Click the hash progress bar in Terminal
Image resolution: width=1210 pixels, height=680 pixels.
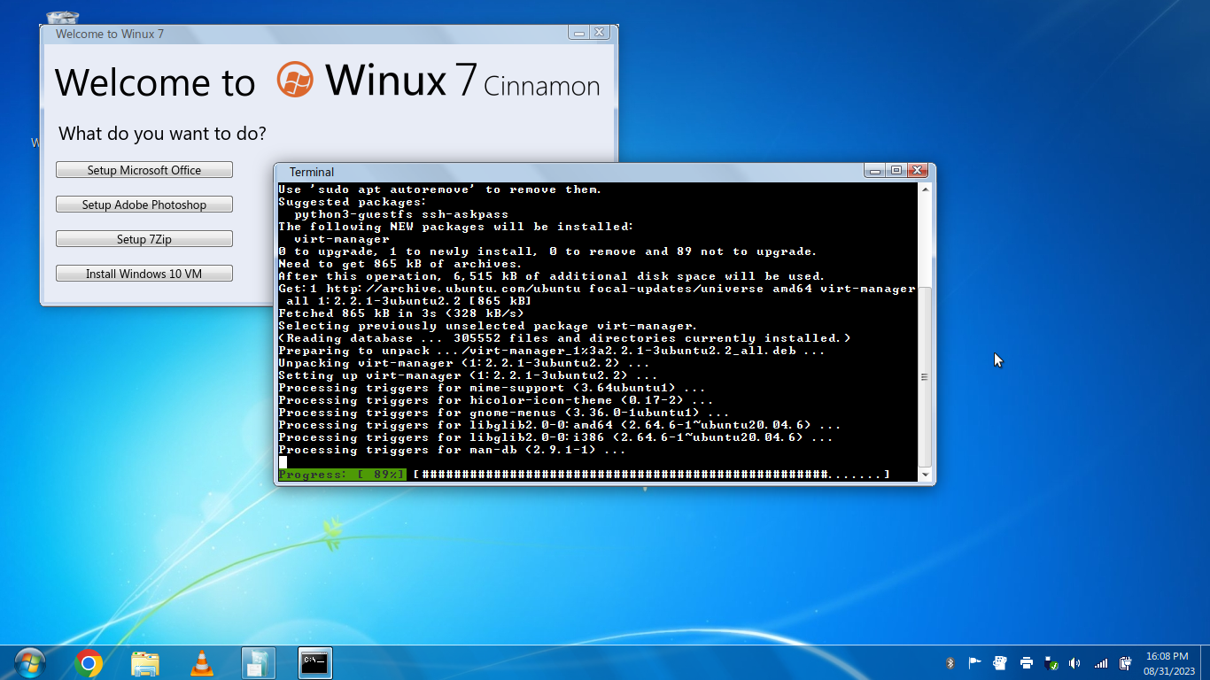pos(651,475)
